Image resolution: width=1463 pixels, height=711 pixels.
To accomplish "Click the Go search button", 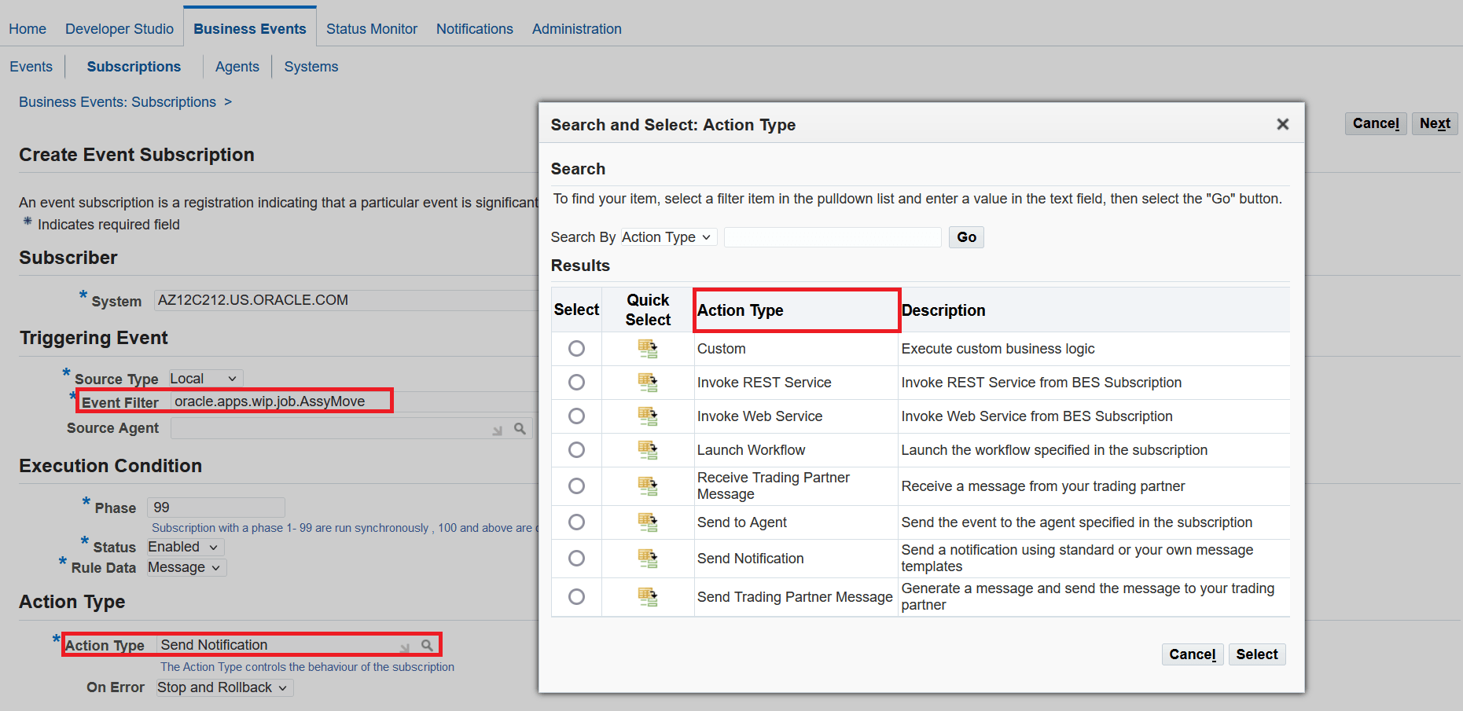I will [966, 236].
